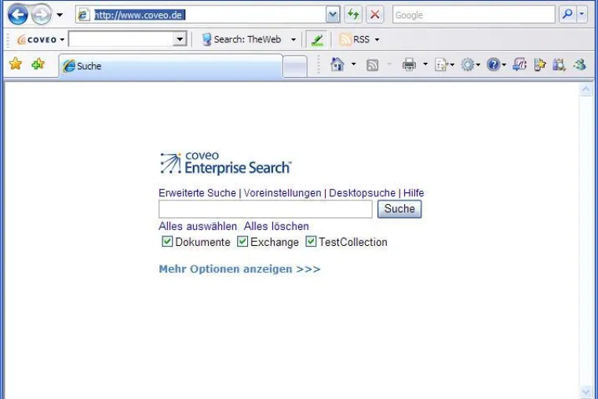Click the Add to Favorites icon

(x=38, y=64)
